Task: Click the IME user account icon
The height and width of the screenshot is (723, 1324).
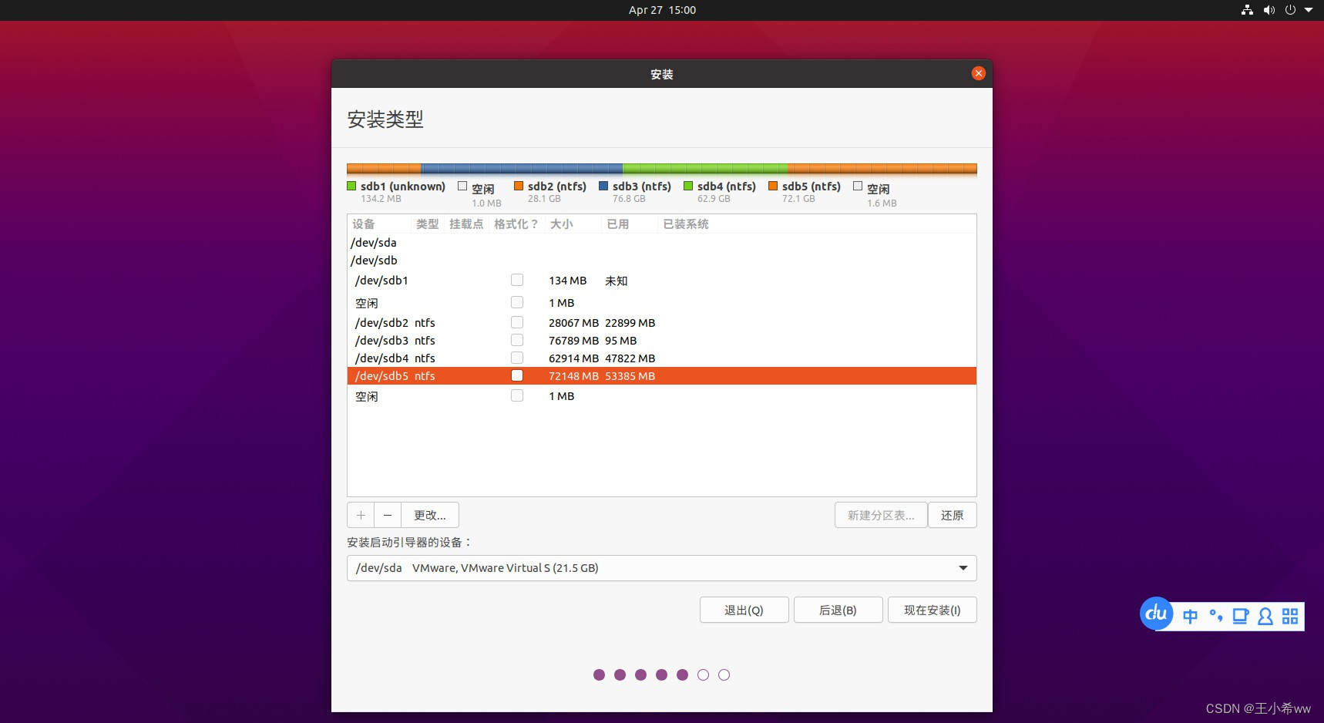Action: tap(1265, 616)
